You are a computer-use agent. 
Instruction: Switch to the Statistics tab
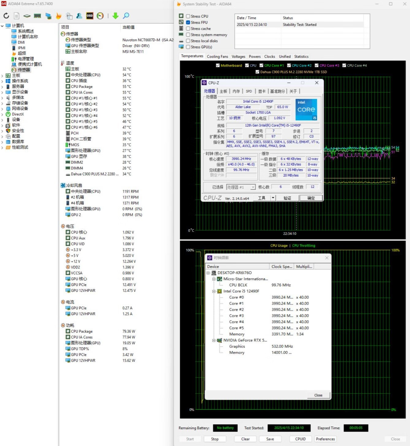click(x=301, y=56)
